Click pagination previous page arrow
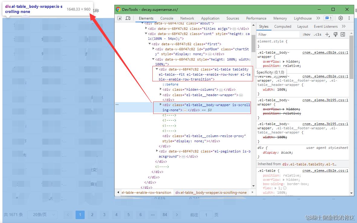Image resolution: width=357 pixels, height=223 pixels. 68,215
